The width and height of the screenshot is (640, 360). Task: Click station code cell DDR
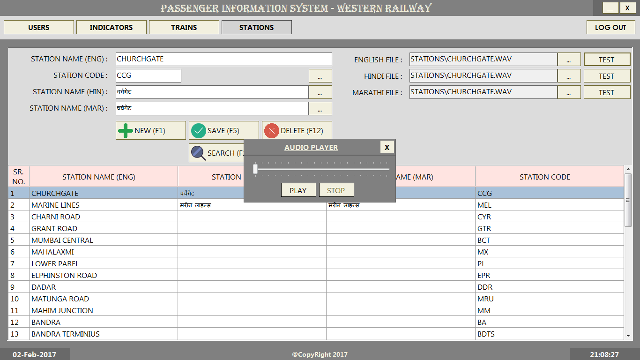(x=550, y=287)
